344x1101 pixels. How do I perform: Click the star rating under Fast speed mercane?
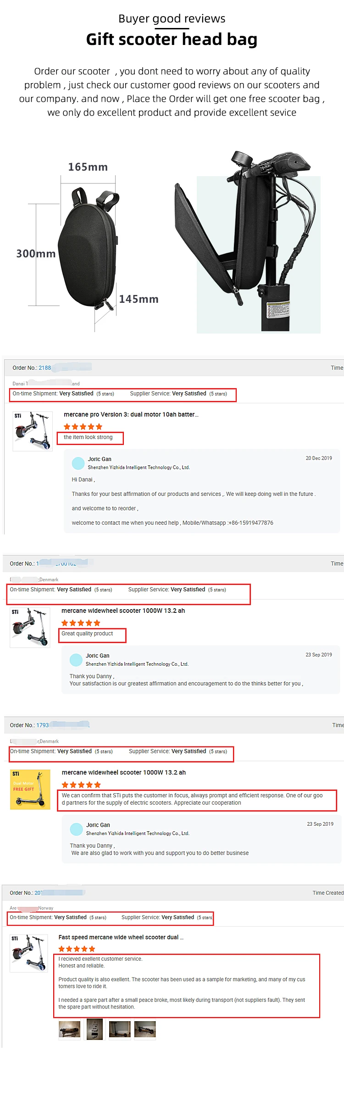point(77,949)
